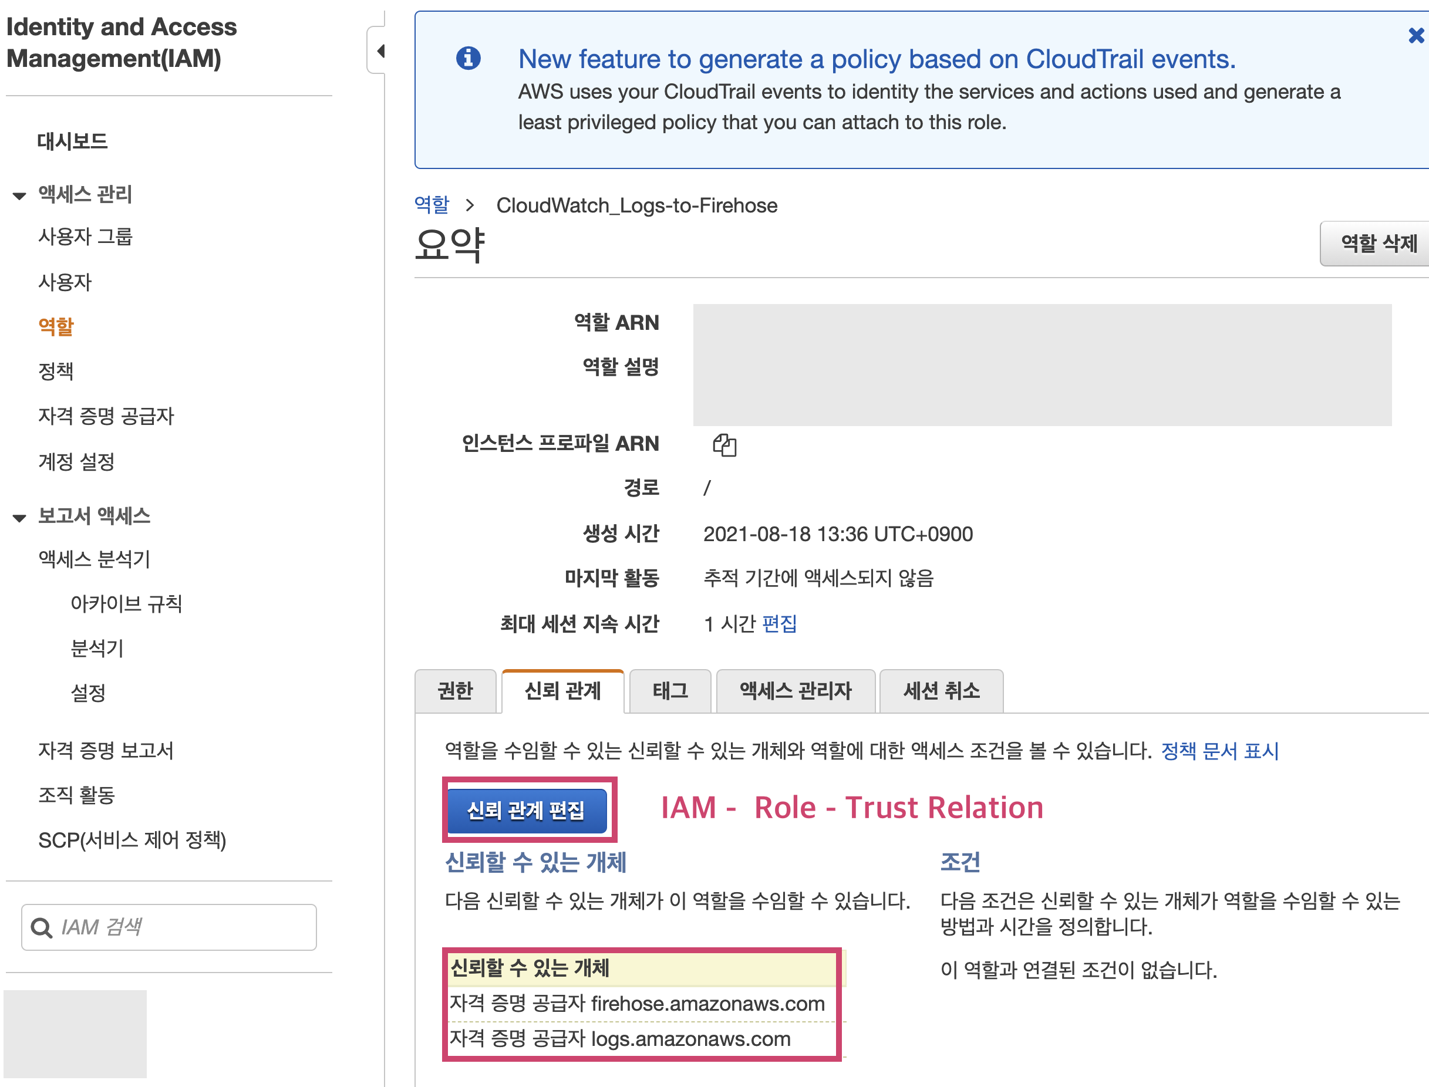Viewport: 1429px width, 1087px height.
Task: Click the magnifier icon in IAM search
Action: 42,928
